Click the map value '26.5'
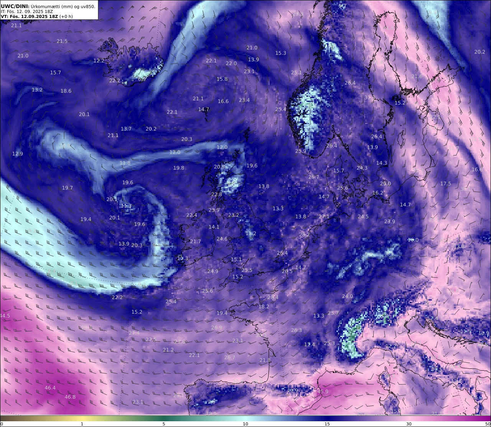491x427 pixels. point(287,271)
